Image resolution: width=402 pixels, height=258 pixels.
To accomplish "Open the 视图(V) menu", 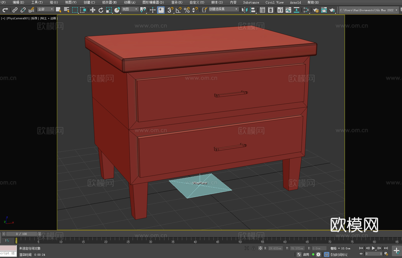I will point(71,2).
